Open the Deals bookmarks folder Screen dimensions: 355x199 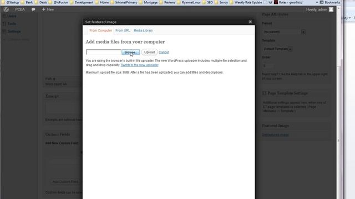click(40, 2)
